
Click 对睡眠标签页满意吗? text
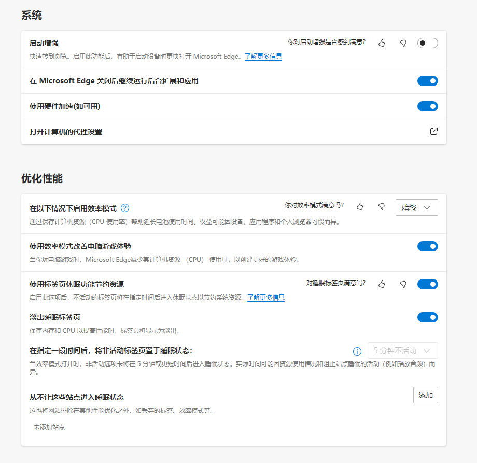[x=336, y=283]
